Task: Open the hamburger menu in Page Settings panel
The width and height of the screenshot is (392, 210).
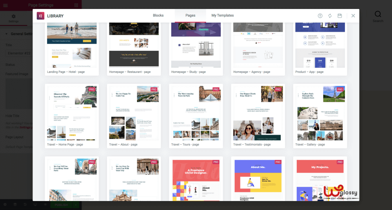Action: coord(5,5)
